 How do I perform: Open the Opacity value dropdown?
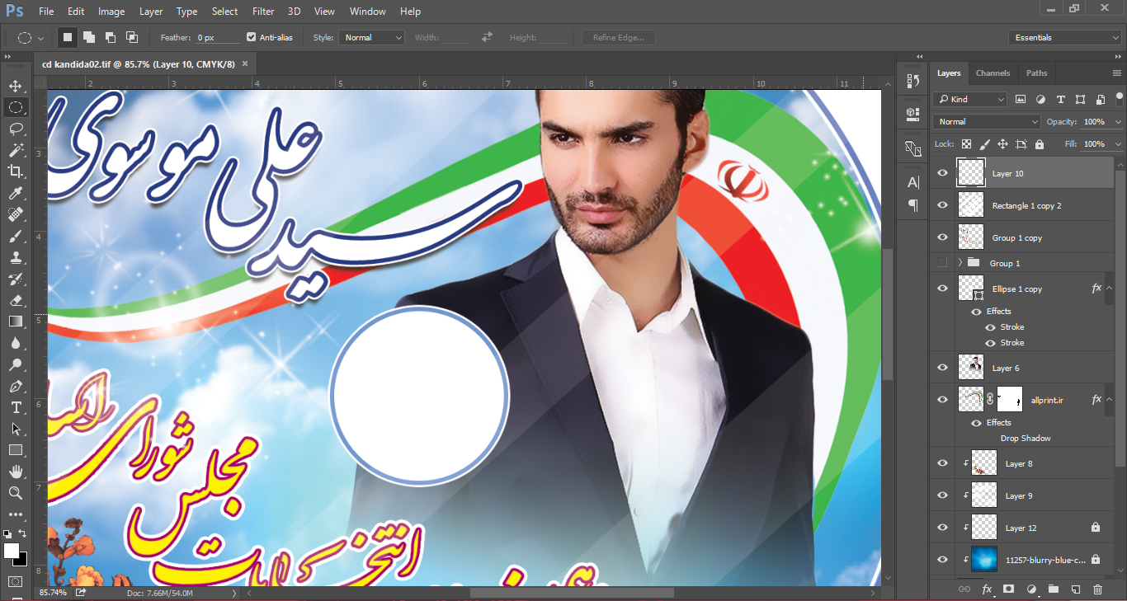[1118, 122]
